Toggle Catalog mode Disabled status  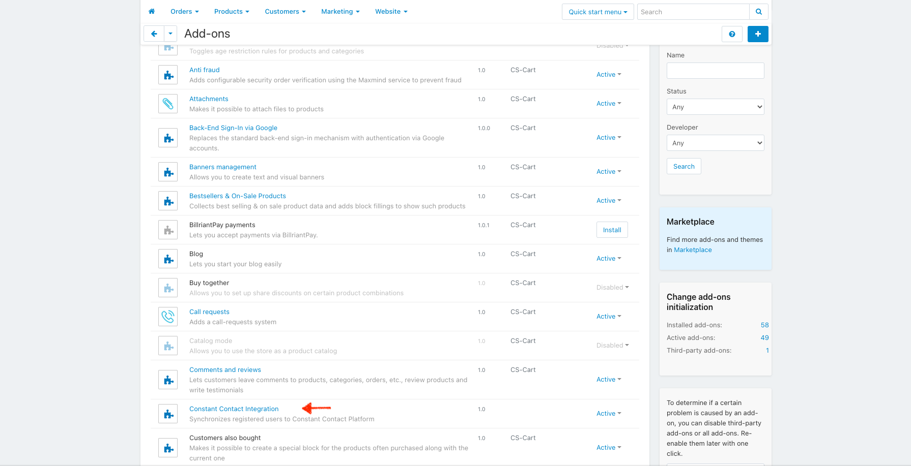point(612,346)
